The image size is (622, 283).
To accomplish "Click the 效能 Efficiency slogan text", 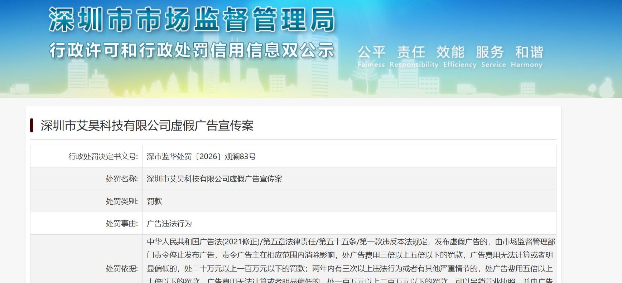I will click(460, 57).
